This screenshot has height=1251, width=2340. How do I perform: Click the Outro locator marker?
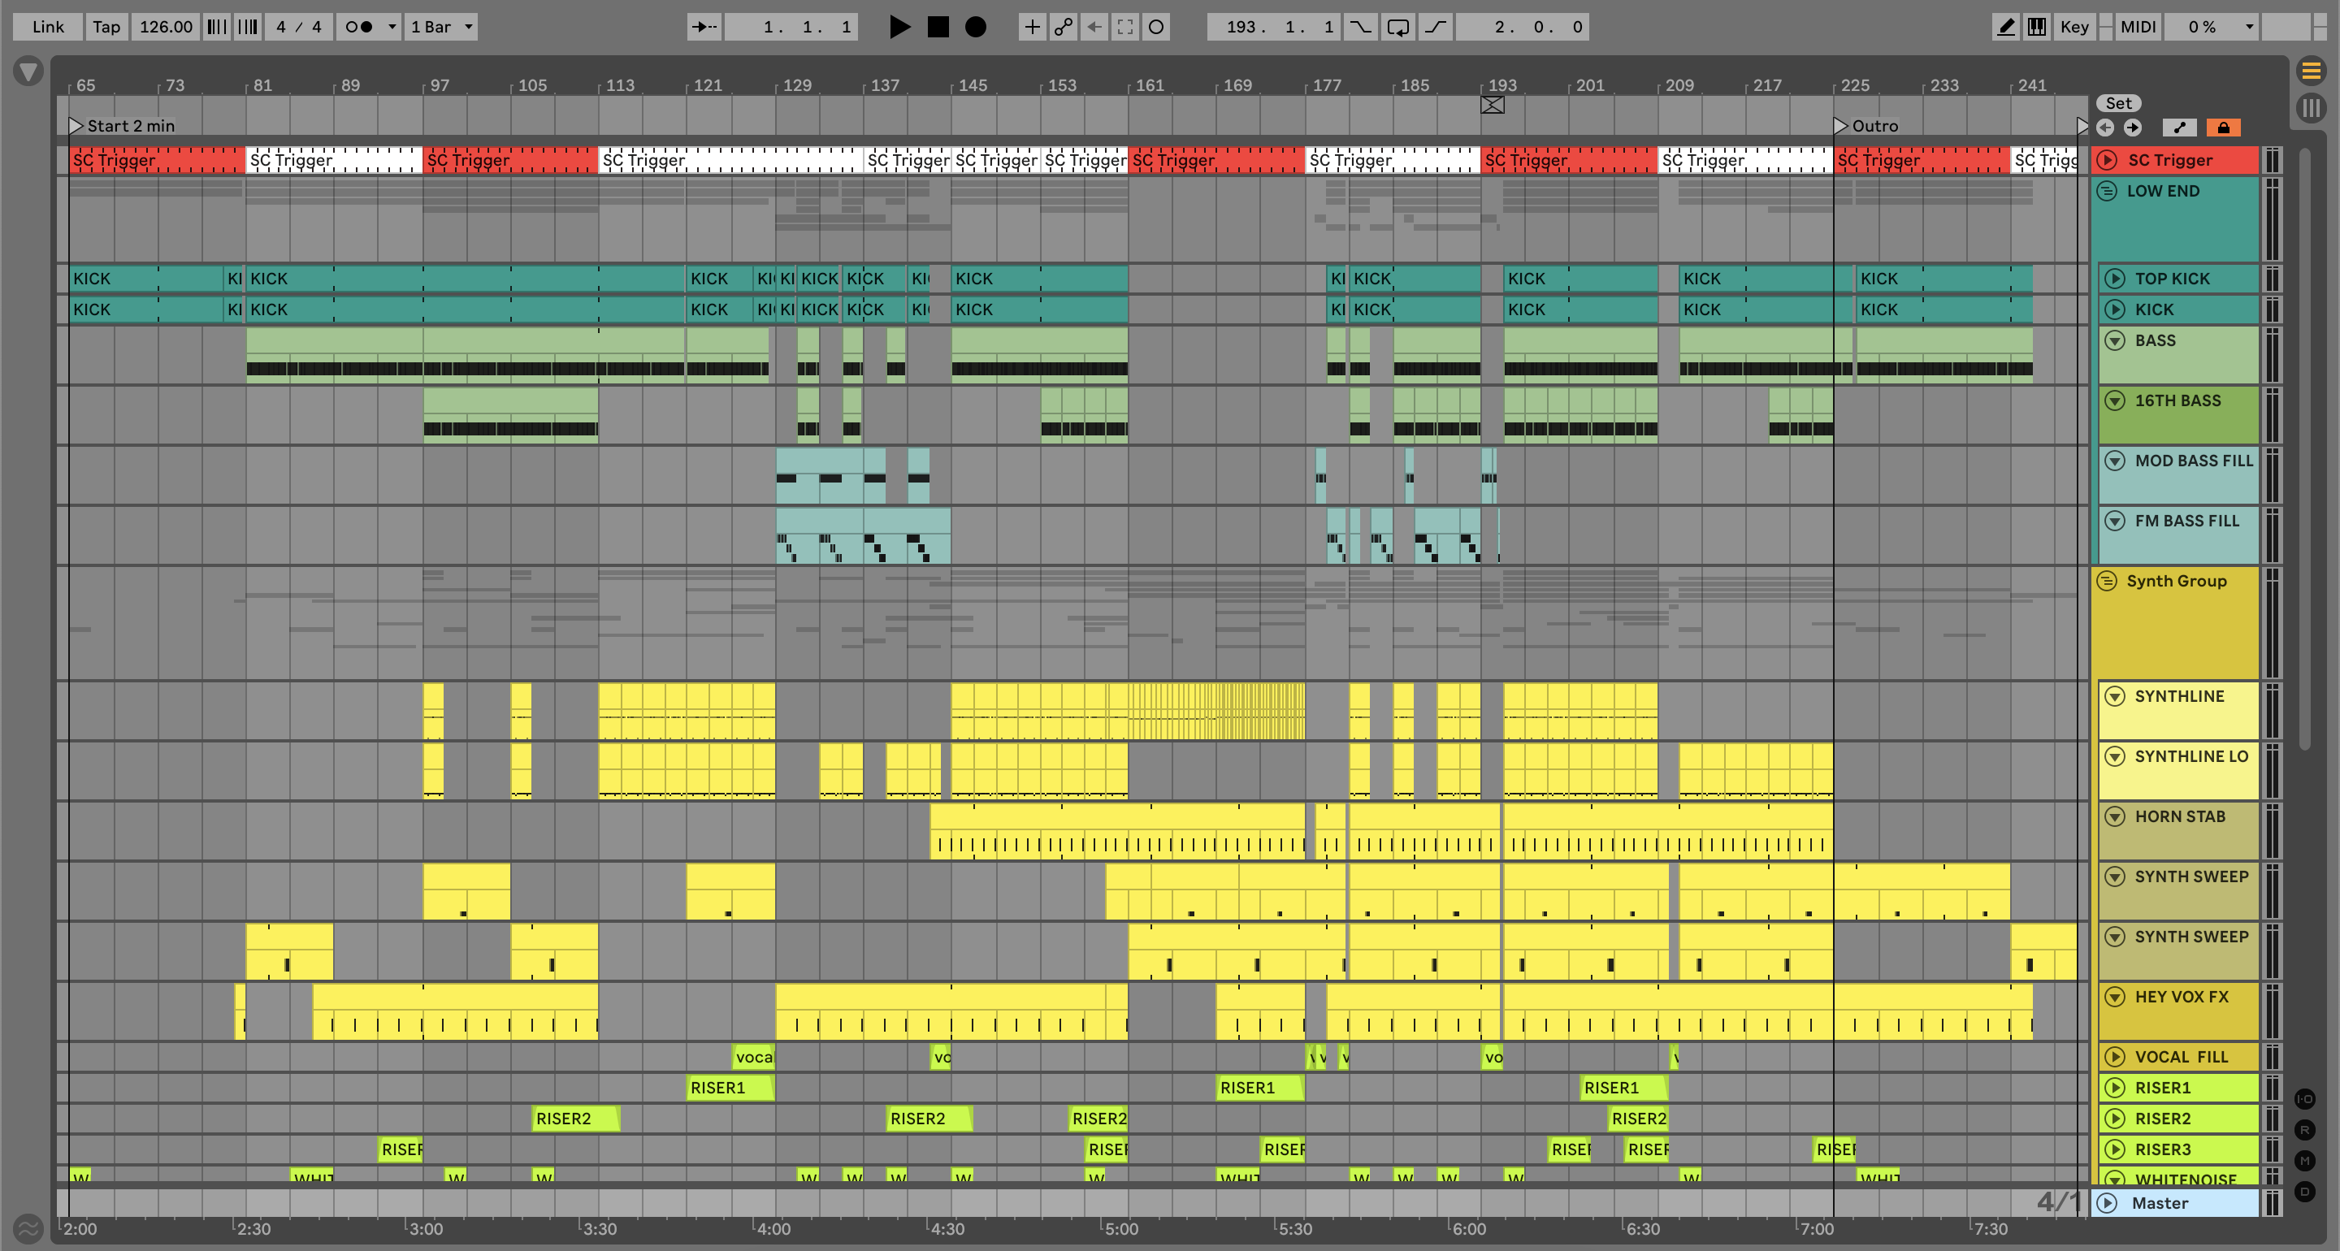1840,125
